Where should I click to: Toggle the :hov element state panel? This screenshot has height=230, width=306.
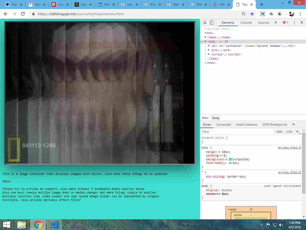tap(279, 132)
